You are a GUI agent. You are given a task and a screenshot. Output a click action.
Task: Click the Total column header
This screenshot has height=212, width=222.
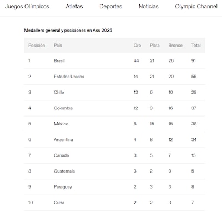196,46
